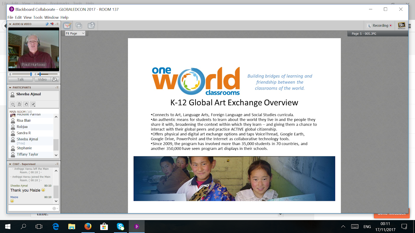Click Risa Blair's avatar icon
Viewport: 415px width, 233px height.
pyautogui.click(x=13, y=121)
